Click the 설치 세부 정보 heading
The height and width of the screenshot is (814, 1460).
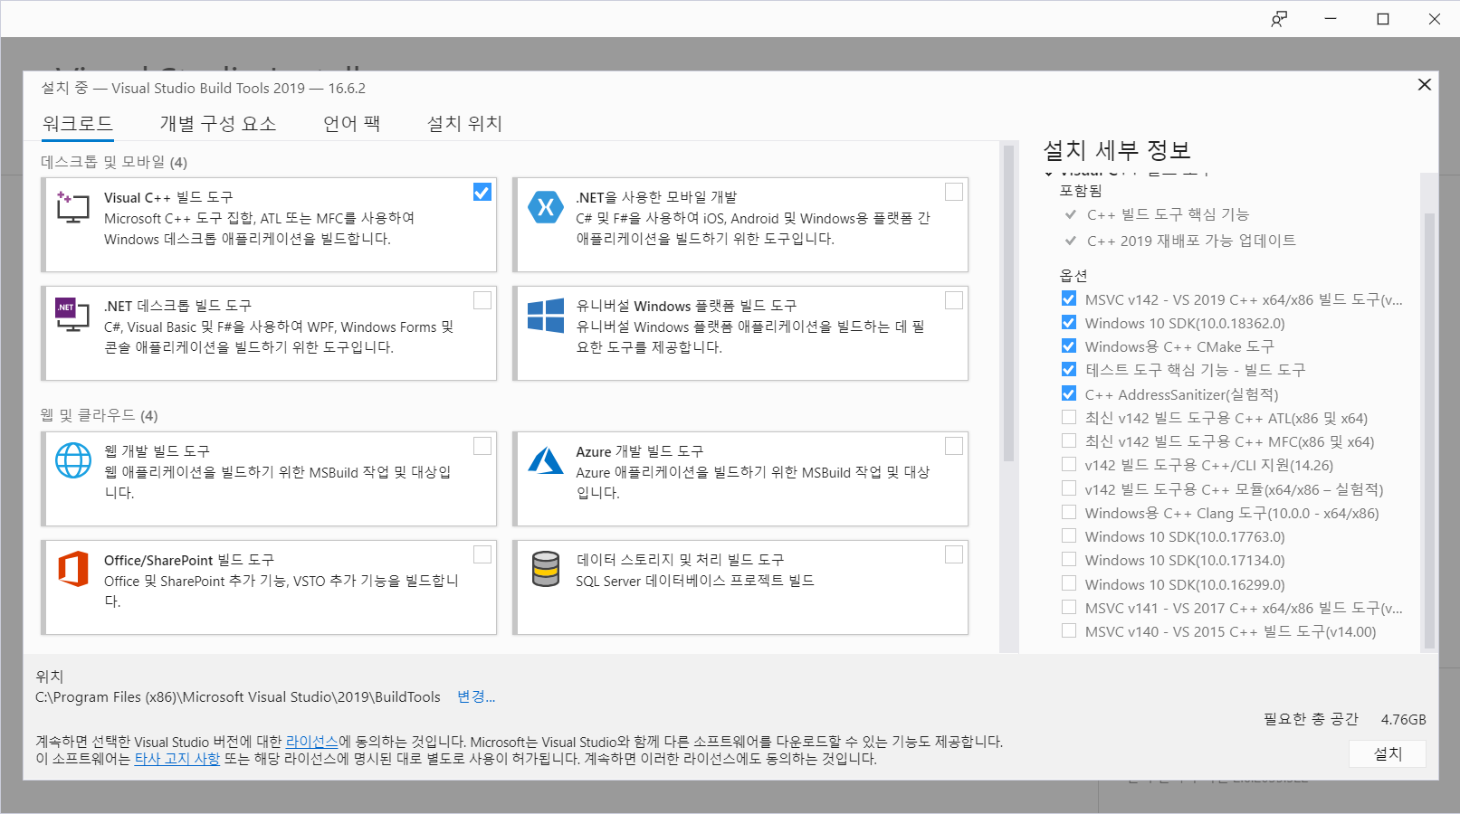(1117, 150)
